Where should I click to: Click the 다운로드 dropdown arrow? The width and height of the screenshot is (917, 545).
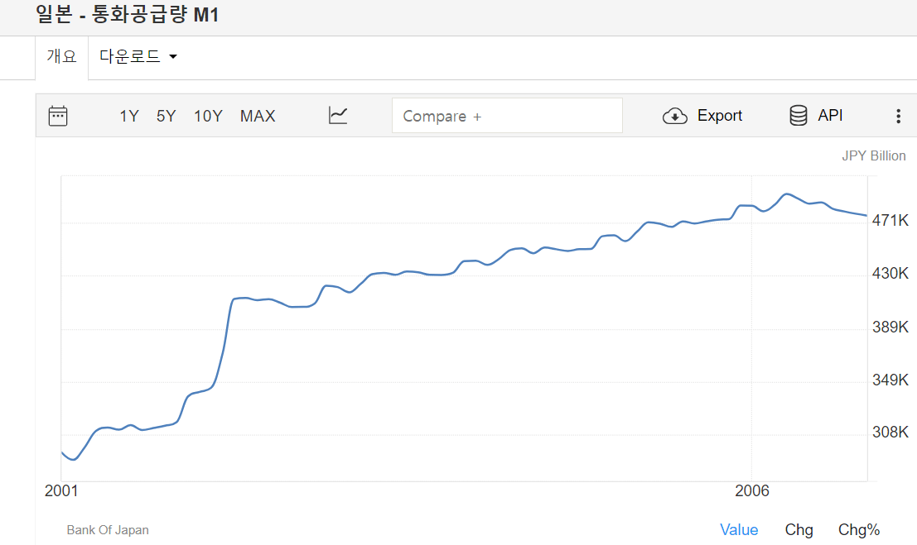(x=173, y=57)
